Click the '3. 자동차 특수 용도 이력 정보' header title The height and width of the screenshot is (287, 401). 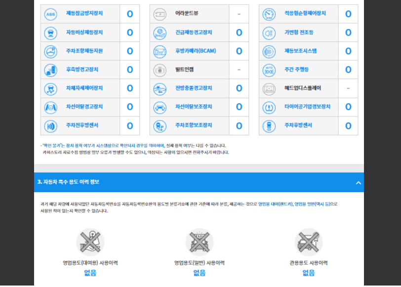tap(68, 182)
